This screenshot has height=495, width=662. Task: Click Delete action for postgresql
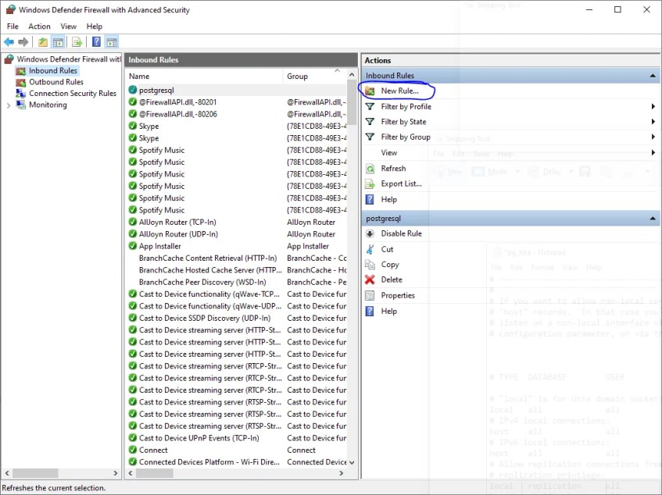tap(392, 280)
